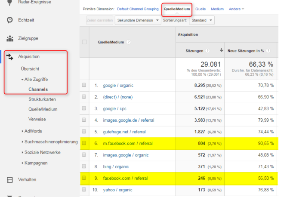Screen dimensions: 284x197
Task: Open help icon next to Neue Sitzungen
Action: pyautogui.click(x=268, y=51)
